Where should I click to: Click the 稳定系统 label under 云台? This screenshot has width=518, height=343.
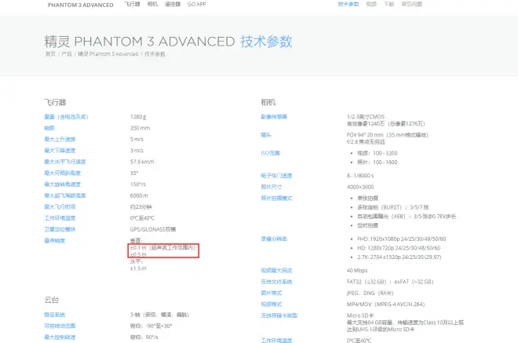pyautogui.click(x=54, y=315)
